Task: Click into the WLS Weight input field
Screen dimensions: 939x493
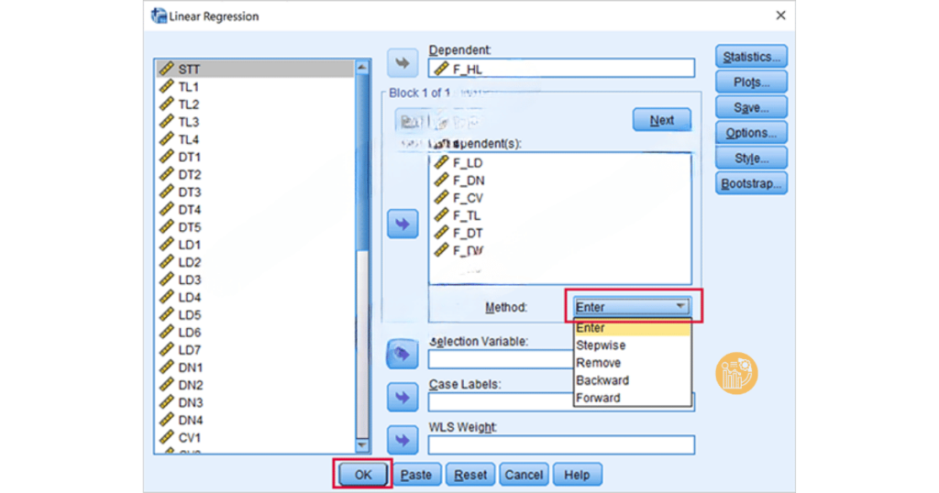Action: click(x=561, y=445)
